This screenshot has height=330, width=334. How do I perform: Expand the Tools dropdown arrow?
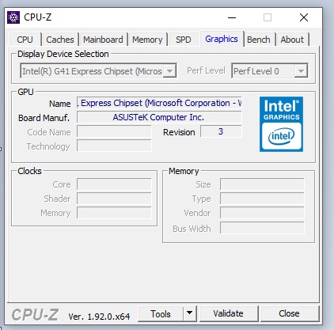189,313
